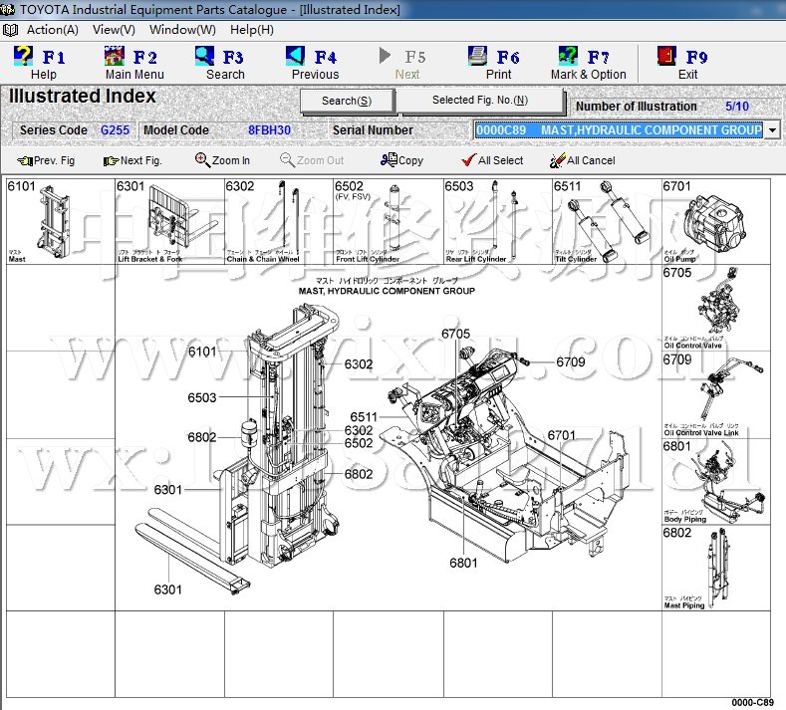Click the F9 Exit icon
This screenshot has height=710, width=786.
667,57
